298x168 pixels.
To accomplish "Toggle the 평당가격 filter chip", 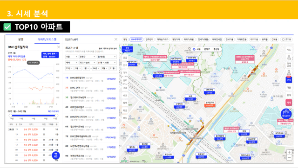I will 176,39.
